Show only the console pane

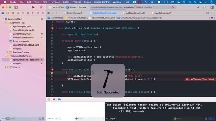pyautogui.click(x=214, y=119)
